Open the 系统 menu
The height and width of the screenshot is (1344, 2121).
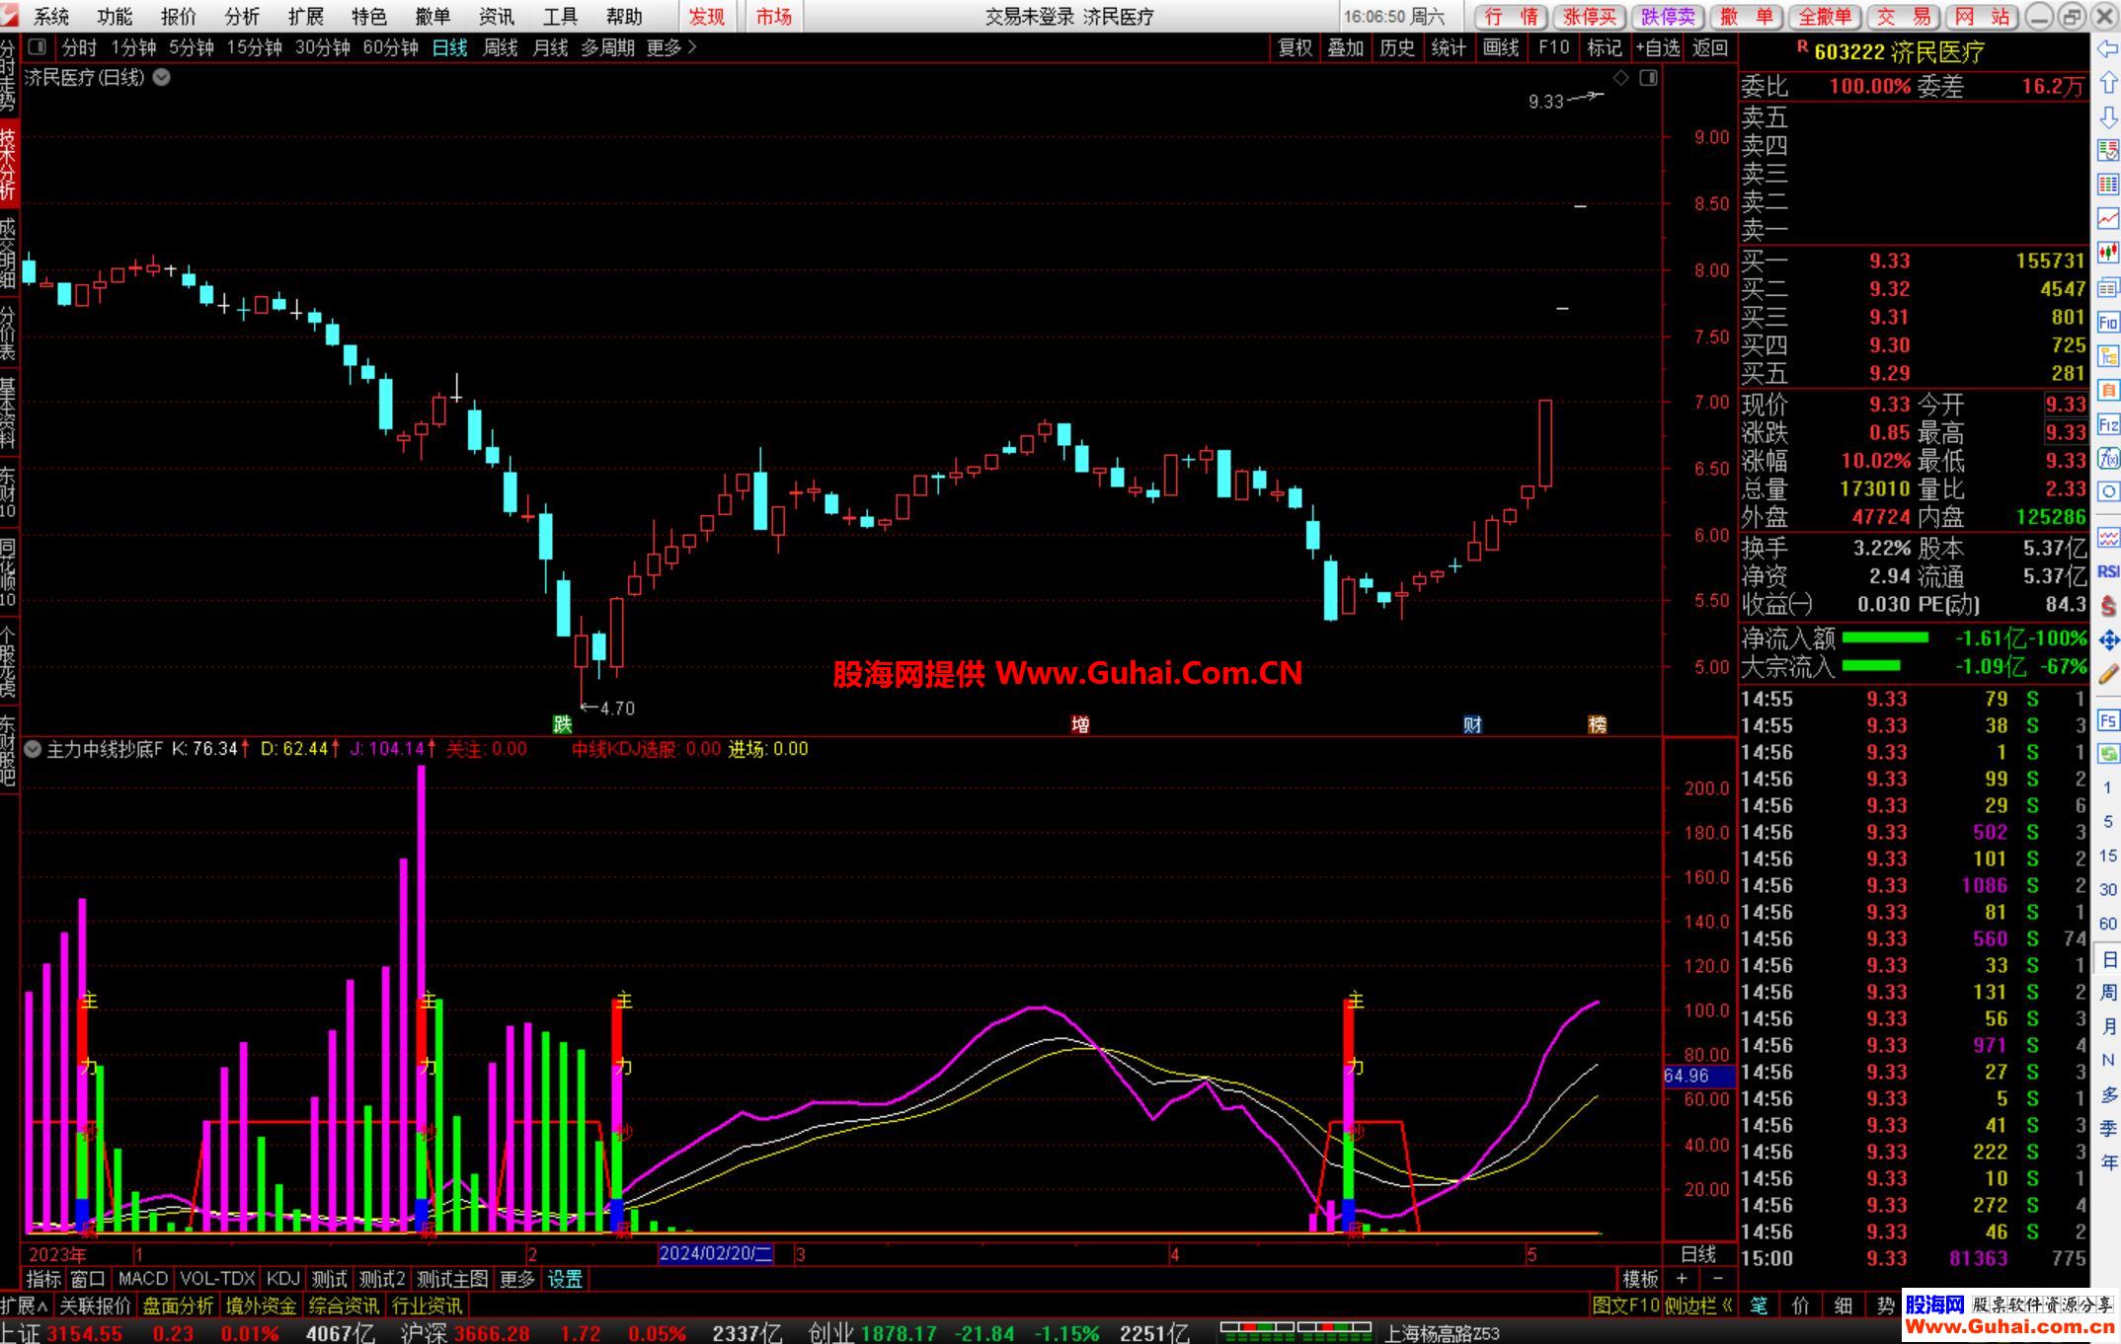click(51, 16)
